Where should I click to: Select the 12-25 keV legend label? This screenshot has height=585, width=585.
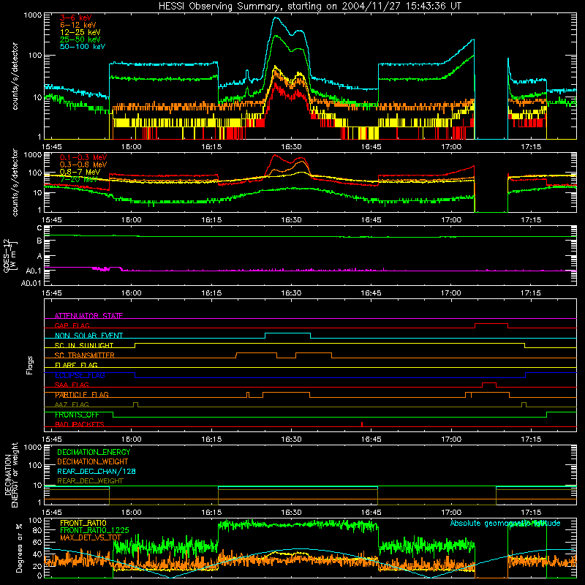click(x=80, y=32)
